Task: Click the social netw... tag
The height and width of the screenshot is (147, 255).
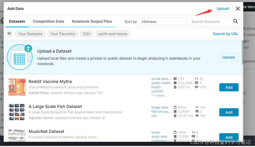Action: (x=161, y=79)
